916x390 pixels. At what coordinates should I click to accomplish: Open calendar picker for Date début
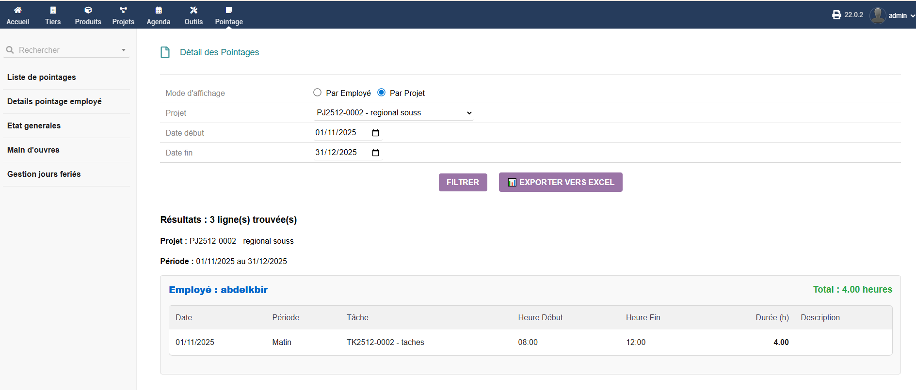(375, 133)
